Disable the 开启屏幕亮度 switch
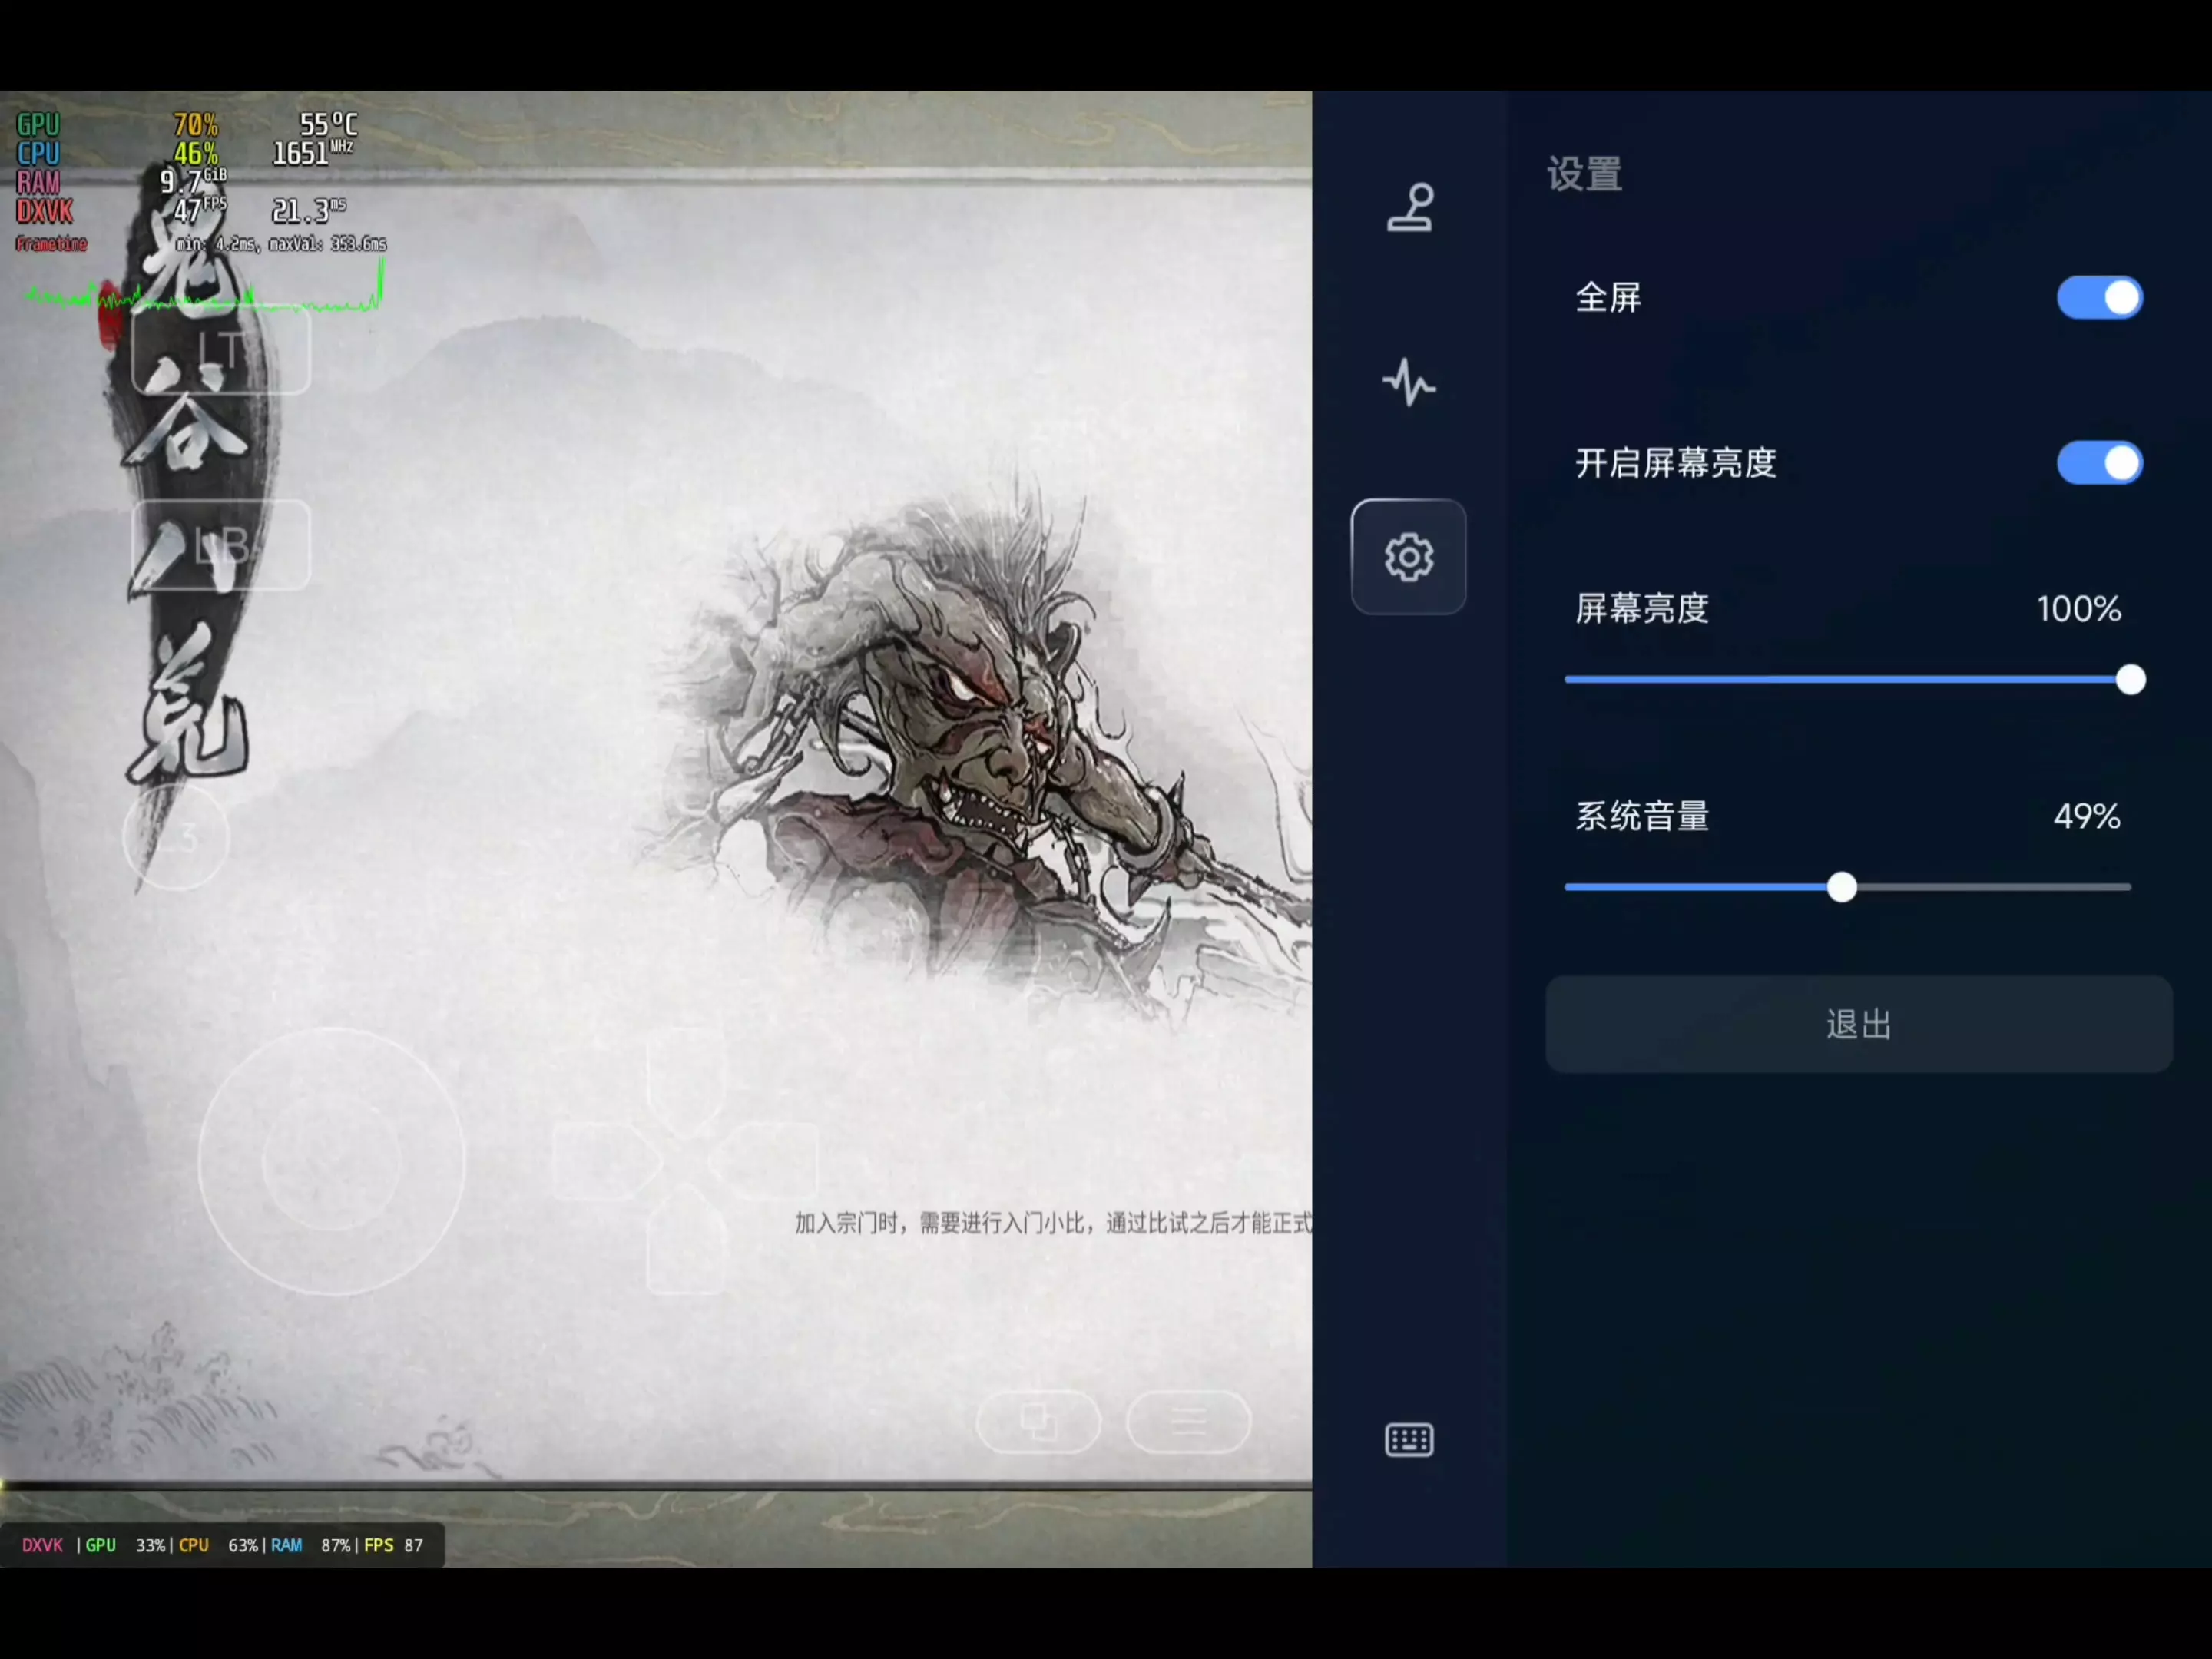 [2099, 463]
